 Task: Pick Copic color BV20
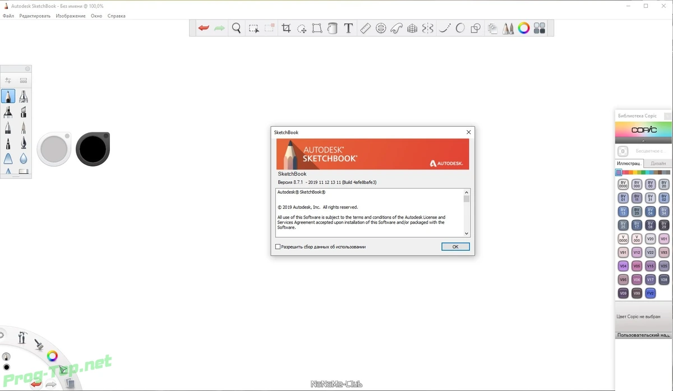coord(664,184)
